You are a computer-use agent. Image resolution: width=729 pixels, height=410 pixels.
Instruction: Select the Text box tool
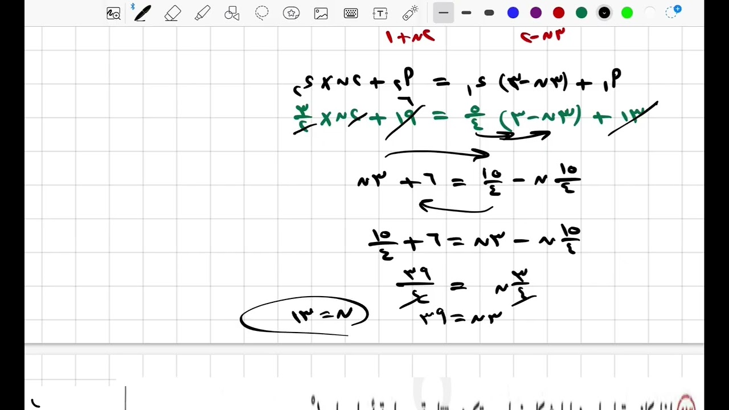tap(380, 13)
